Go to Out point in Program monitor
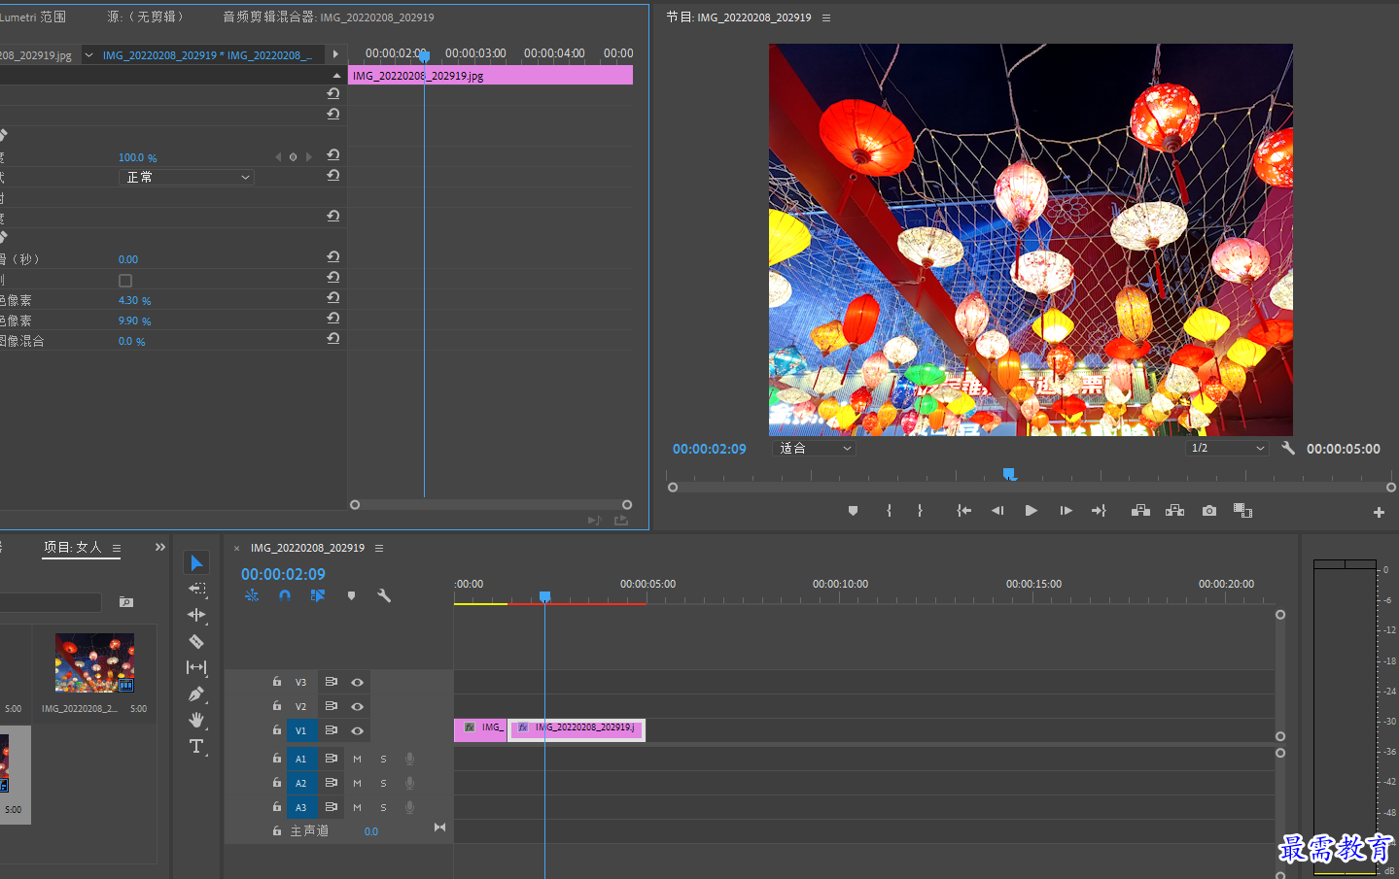 1099,511
